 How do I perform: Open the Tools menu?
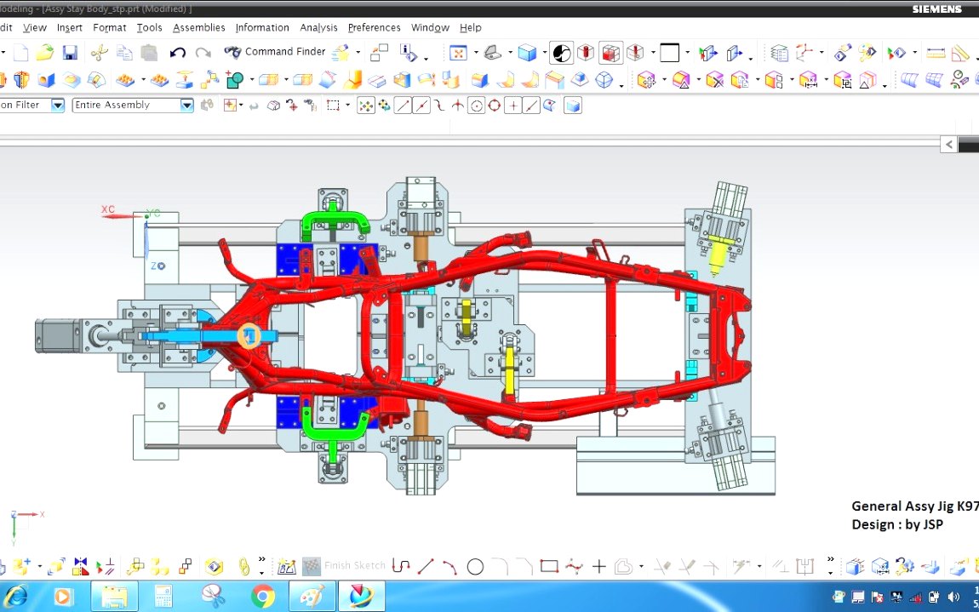click(x=149, y=27)
